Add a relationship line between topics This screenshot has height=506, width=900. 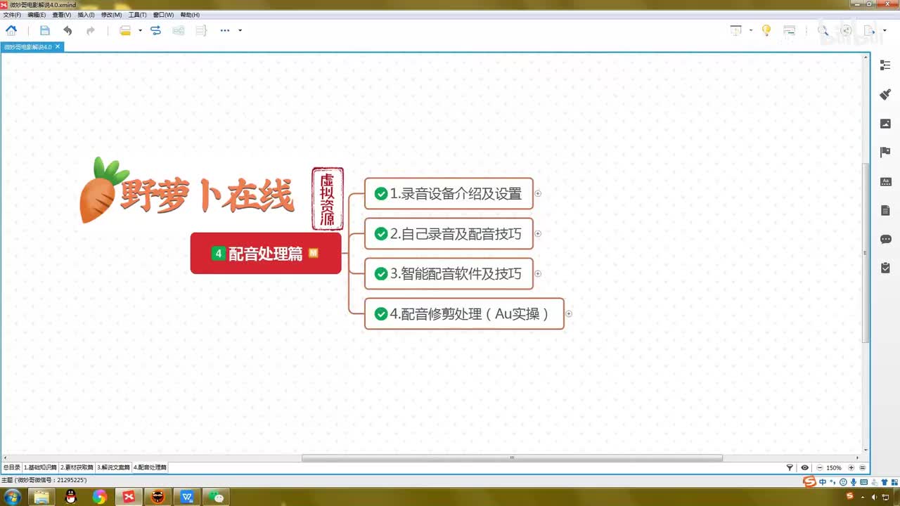point(156,30)
